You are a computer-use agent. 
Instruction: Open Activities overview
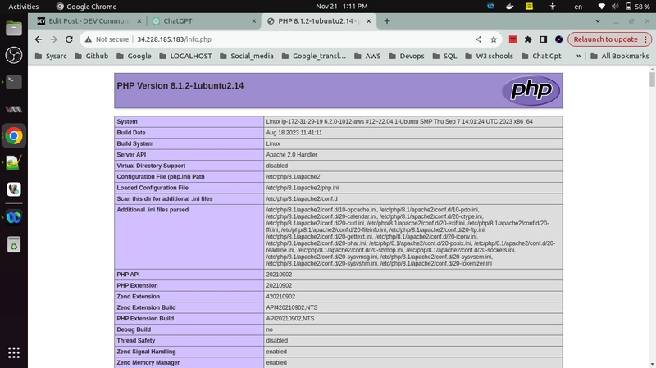24,7
